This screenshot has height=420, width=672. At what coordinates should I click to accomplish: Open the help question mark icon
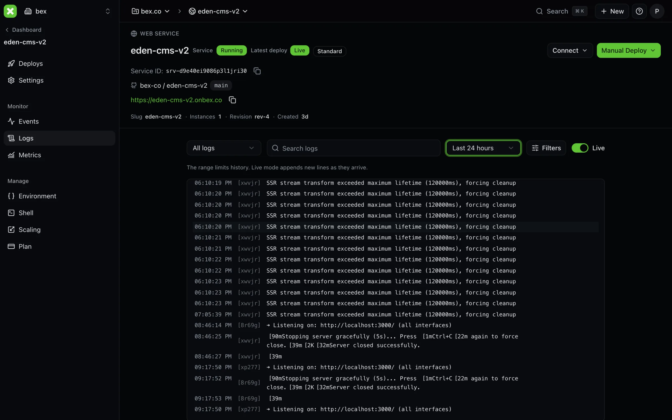tap(639, 11)
